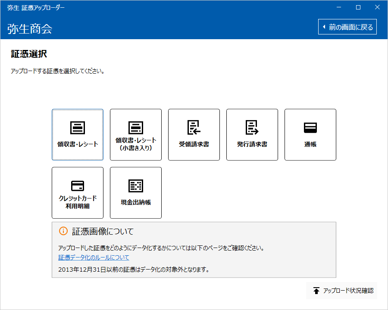The width and height of the screenshot is (388, 310).
Task: Click the 証憑選択 heading
Action: click(x=29, y=54)
